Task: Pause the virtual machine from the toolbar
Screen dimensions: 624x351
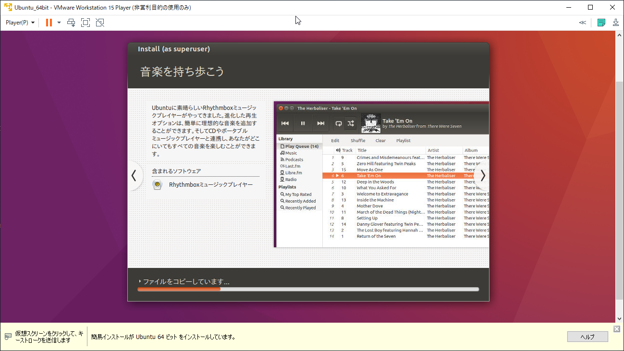Action: pos(49,23)
